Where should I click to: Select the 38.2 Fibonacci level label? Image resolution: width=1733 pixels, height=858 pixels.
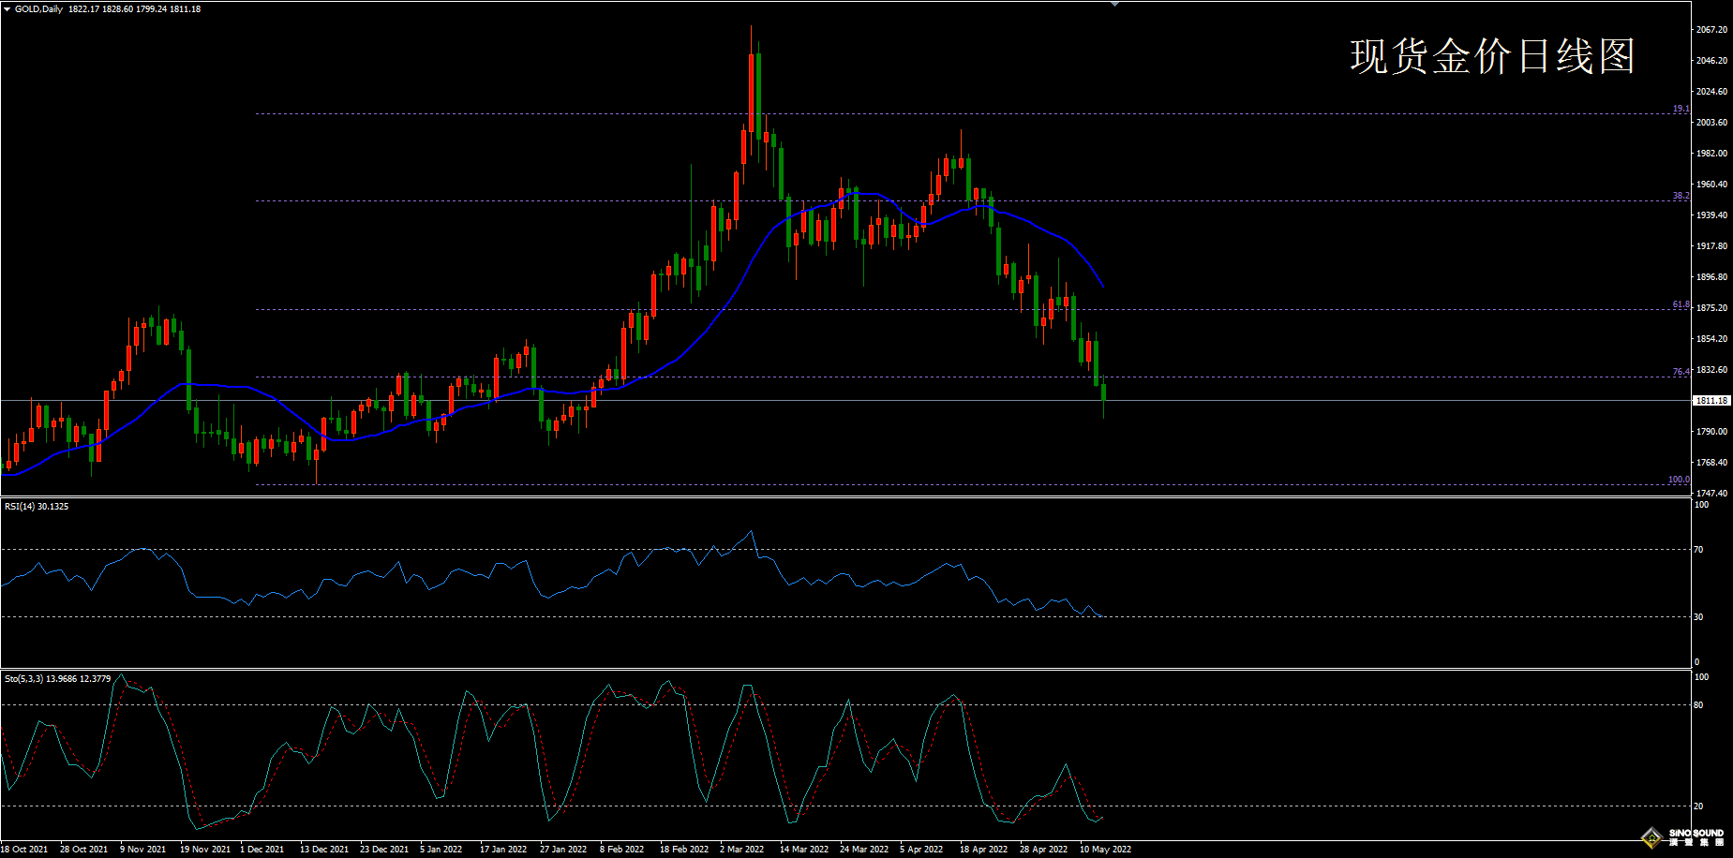[x=1681, y=196]
